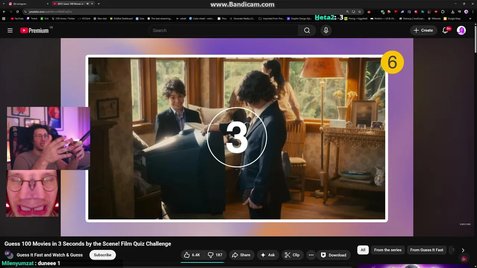This screenshot has height=268, width=477.
Task: Share this video
Action: point(241,255)
